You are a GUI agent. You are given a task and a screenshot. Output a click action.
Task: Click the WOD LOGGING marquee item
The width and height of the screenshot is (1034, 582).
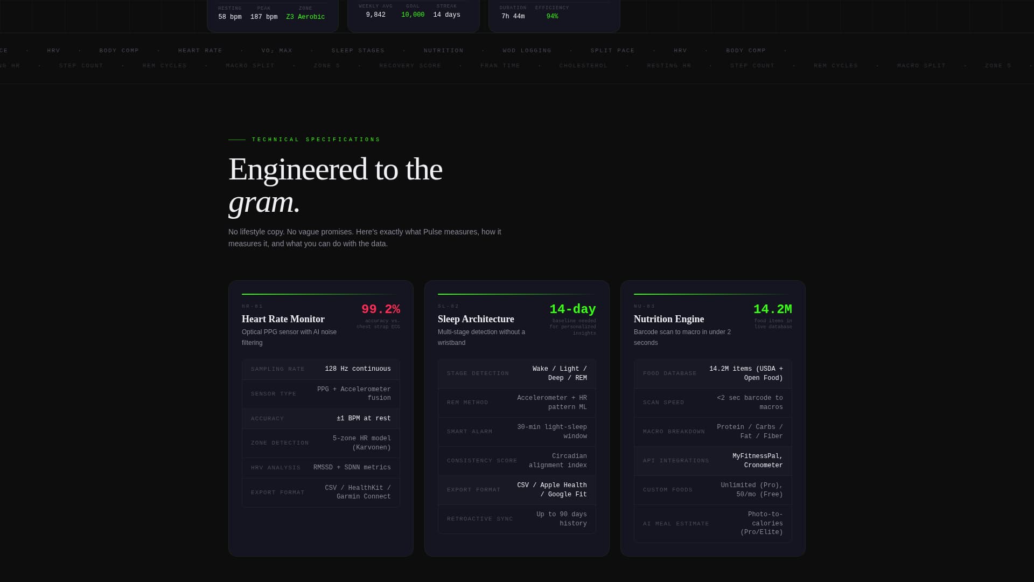pyautogui.click(x=527, y=51)
